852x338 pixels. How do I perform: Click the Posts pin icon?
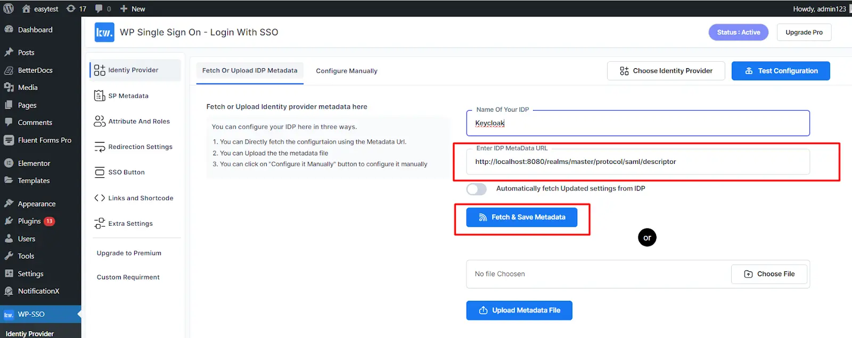tap(9, 52)
